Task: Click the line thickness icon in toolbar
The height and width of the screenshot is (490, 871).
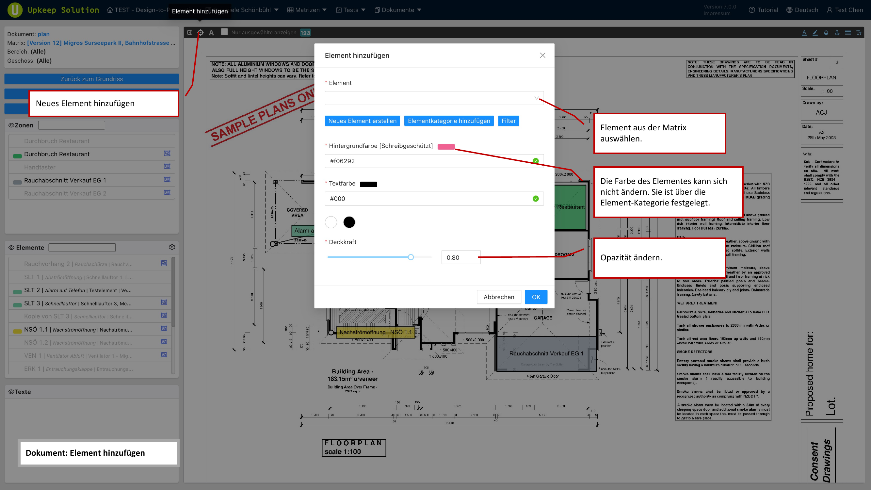Action: [848, 32]
